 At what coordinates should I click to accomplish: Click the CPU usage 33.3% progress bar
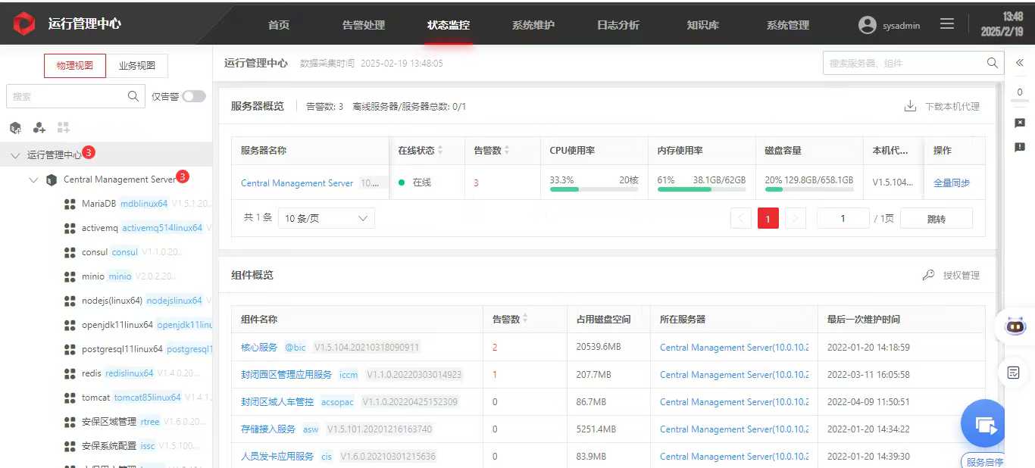pyautogui.click(x=594, y=189)
